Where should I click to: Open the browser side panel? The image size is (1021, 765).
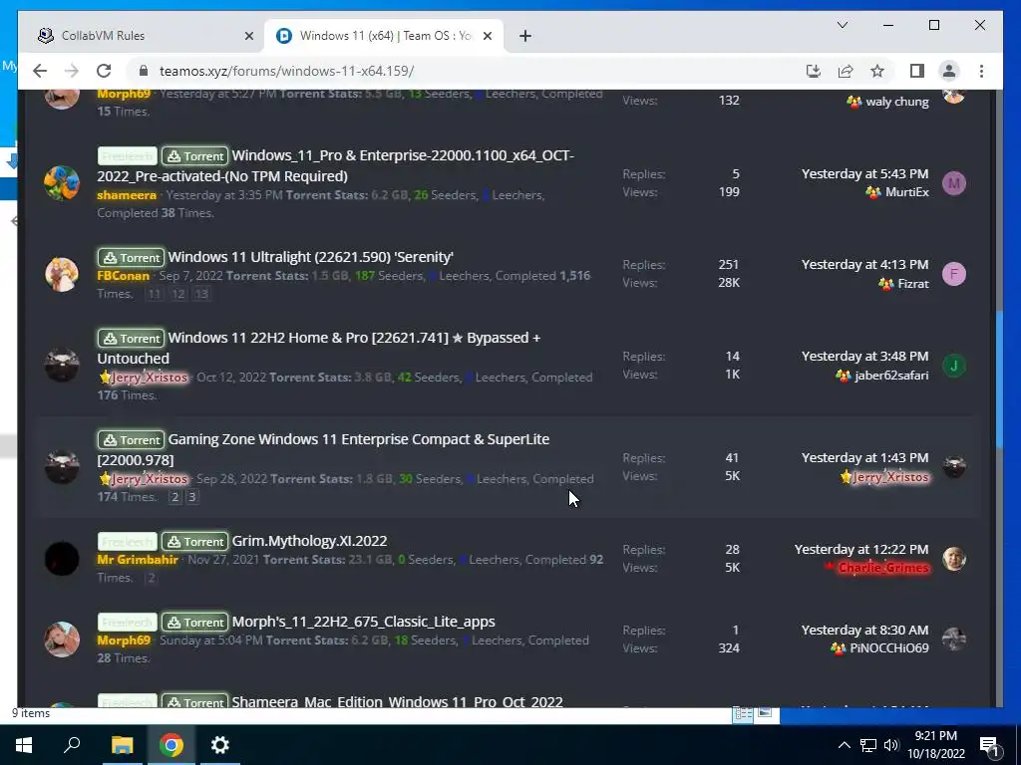tap(917, 71)
